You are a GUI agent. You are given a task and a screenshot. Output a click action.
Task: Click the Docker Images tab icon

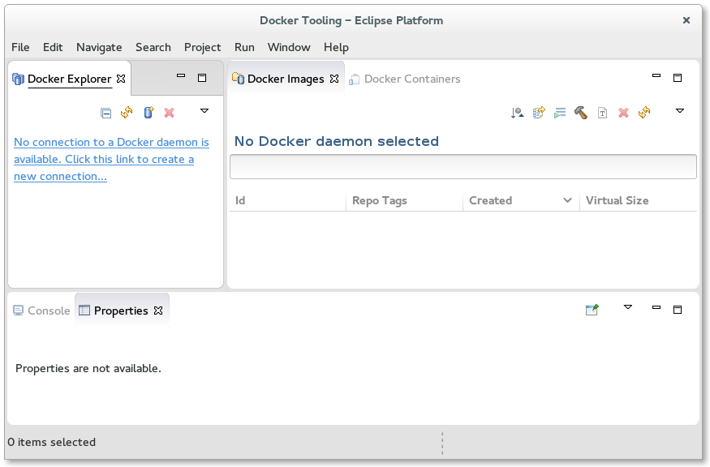(x=238, y=79)
